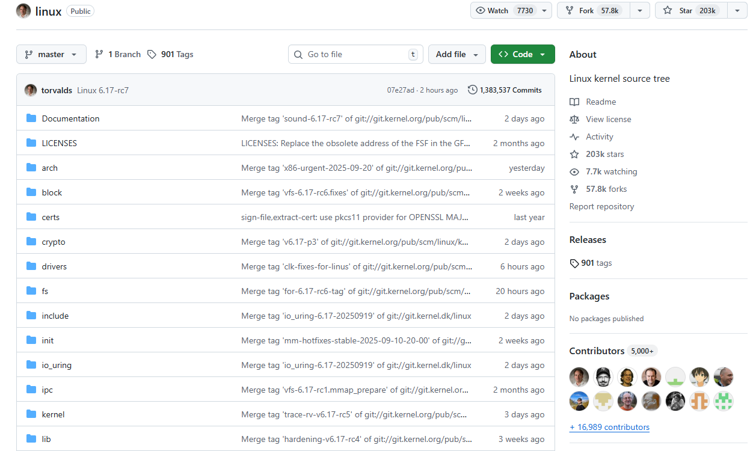The width and height of the screenshot is (753, 451).
Task: Open the master branch dropdown
Action: [x=51, y=54]
